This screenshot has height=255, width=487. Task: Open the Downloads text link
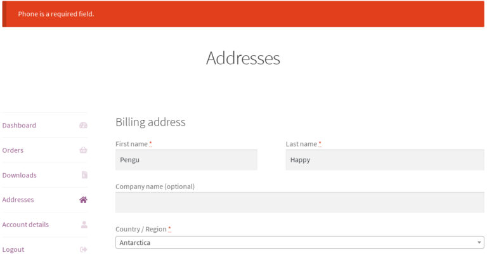point(20,175)
